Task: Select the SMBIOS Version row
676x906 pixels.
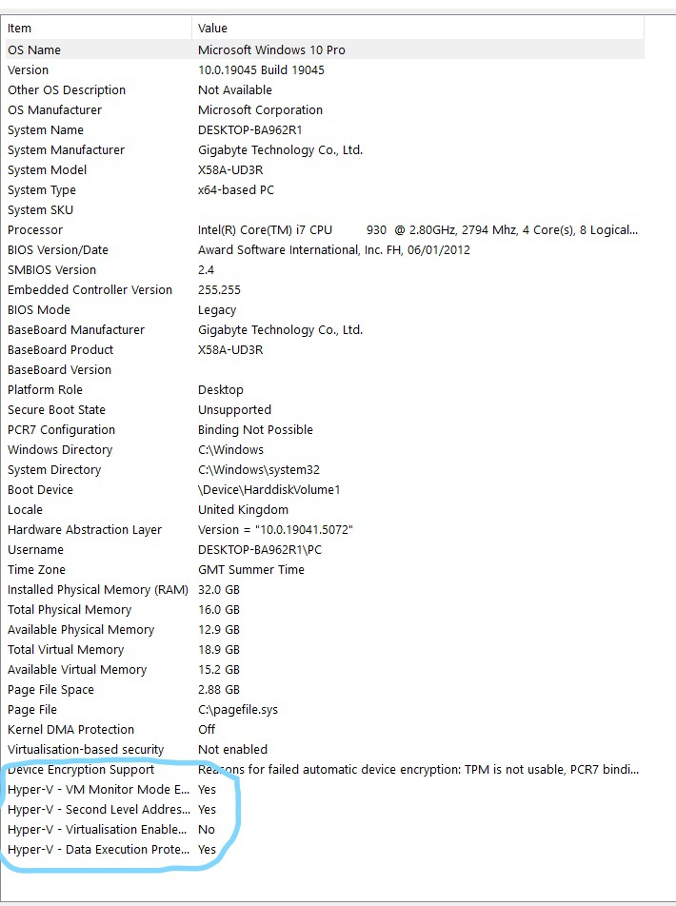Action: [x=325, y=270]
